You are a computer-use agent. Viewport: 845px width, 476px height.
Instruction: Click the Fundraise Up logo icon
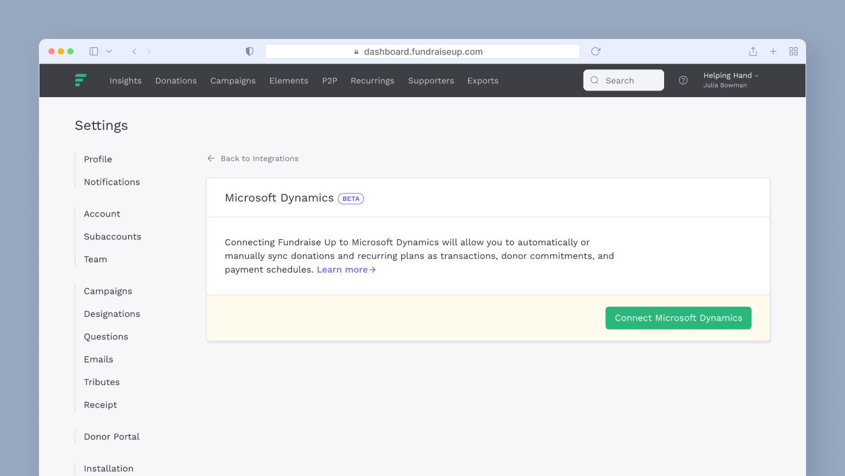click(81, 80)
